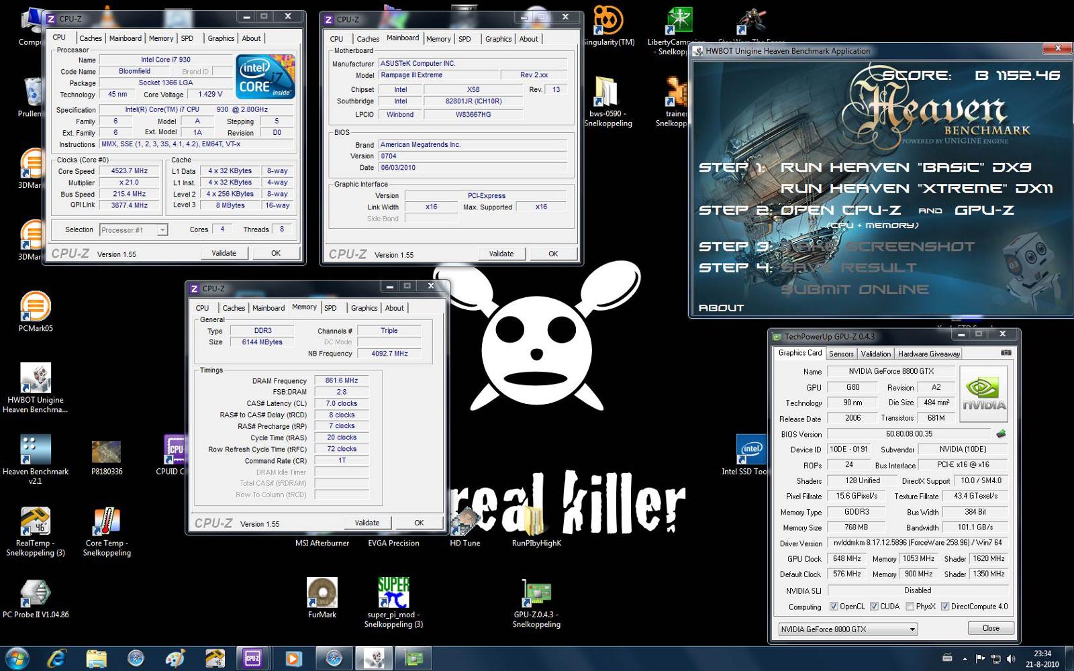Open the RunPIbyHighK folder on the desktop
The height and width of the screenshot is (671, 1074).
tap(536, 527)
